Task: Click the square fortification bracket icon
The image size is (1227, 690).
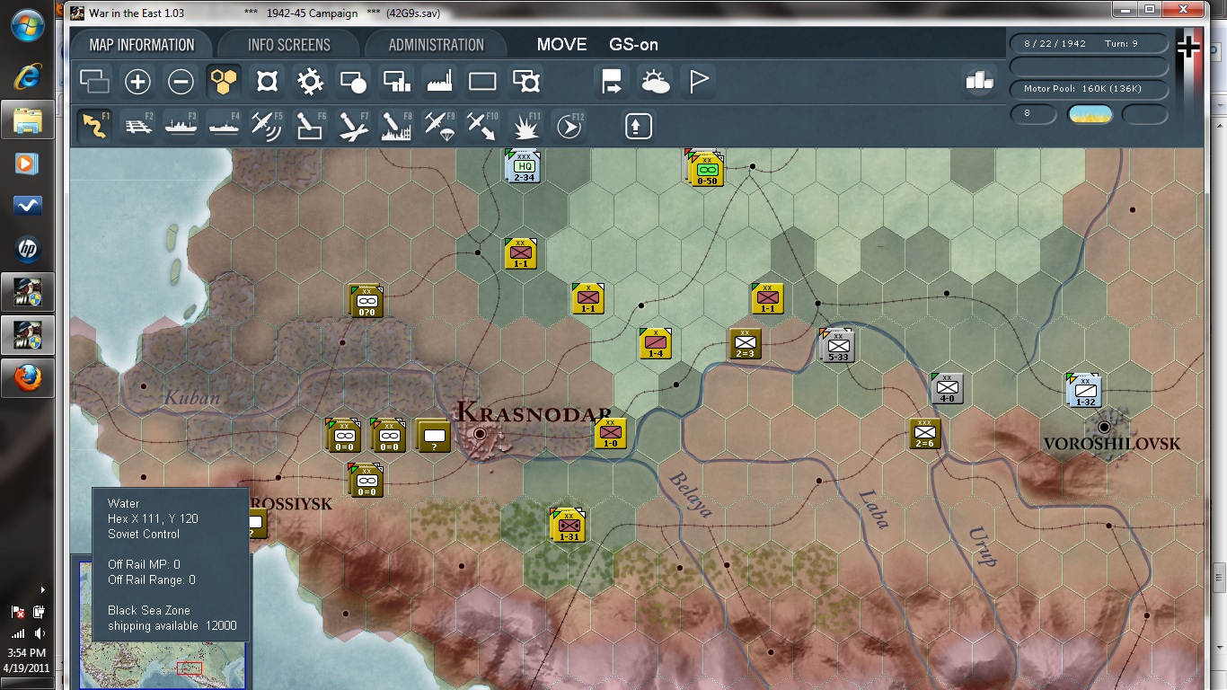Action: click(x=267, y=82)
